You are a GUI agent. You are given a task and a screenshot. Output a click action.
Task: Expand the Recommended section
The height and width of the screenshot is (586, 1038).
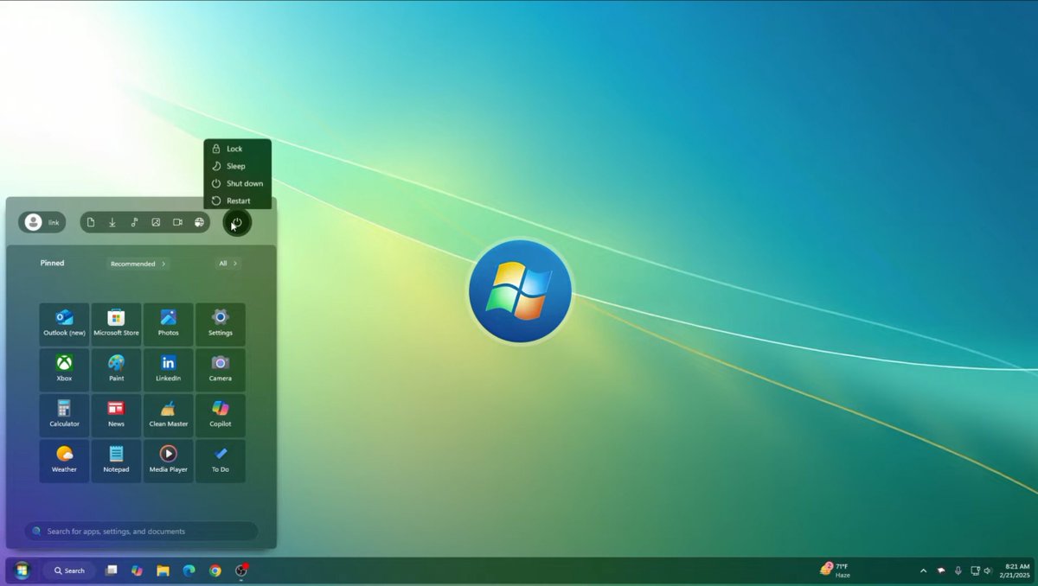point(138,264)
